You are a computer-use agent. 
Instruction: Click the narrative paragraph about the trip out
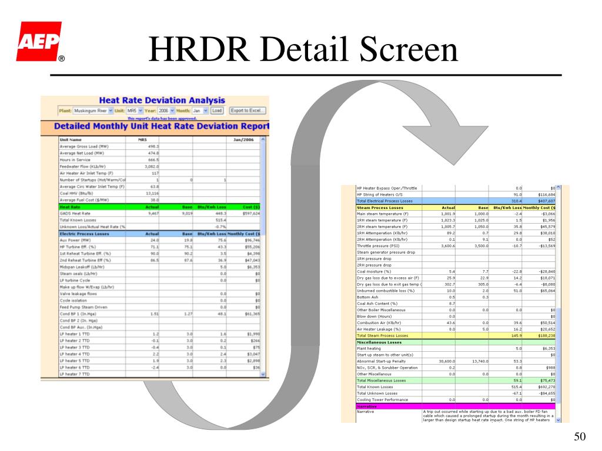(488, 416)
